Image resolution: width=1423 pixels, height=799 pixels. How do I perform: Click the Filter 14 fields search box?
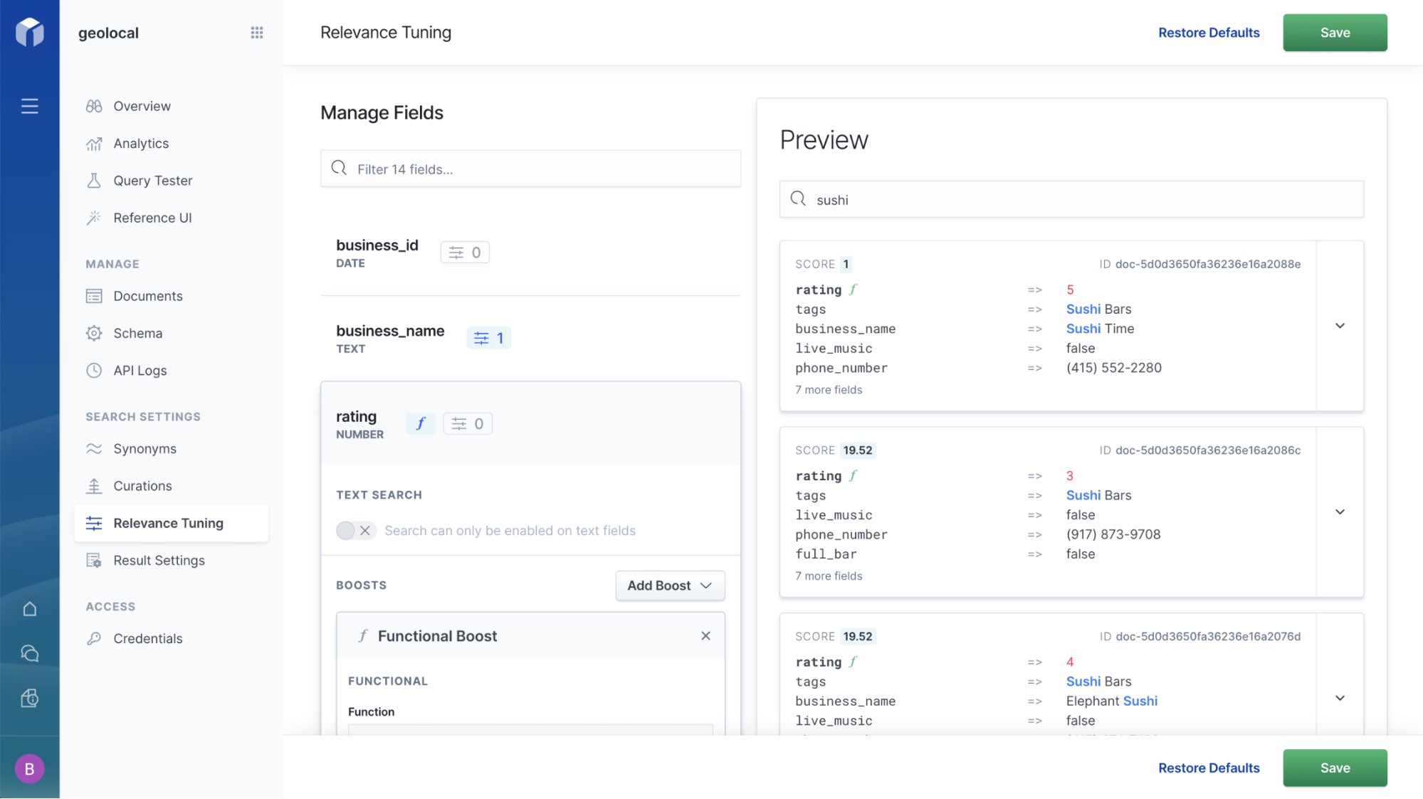(x=530, y=168)
